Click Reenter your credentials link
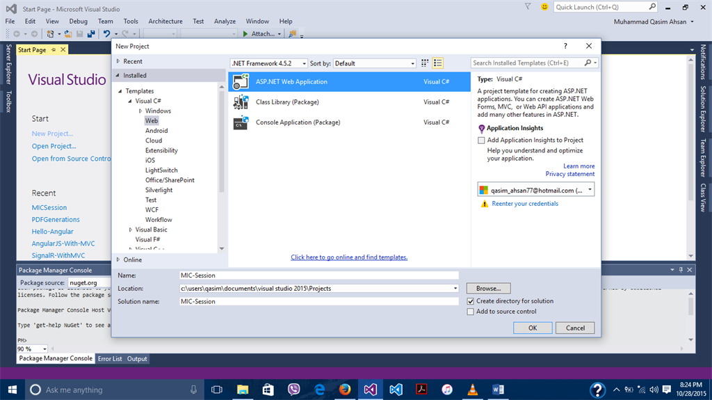712x400 pixels. 525,204
